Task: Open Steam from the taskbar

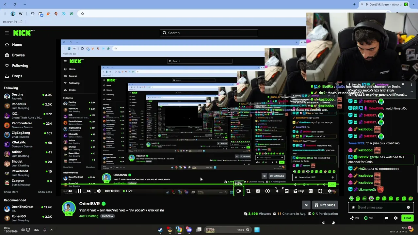Action: coord(160,230)
